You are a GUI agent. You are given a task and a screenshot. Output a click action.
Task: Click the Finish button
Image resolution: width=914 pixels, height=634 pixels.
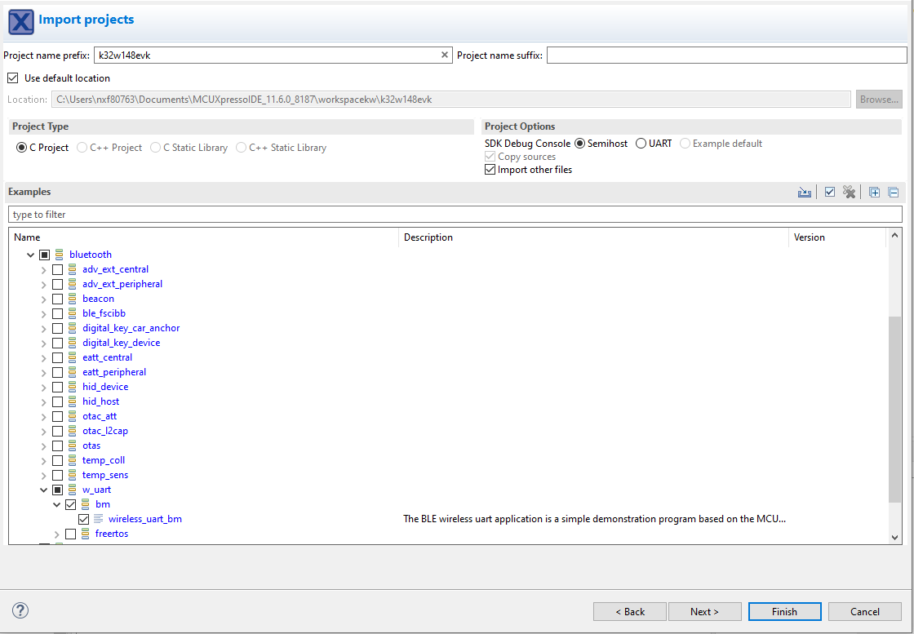click(784, 611)
